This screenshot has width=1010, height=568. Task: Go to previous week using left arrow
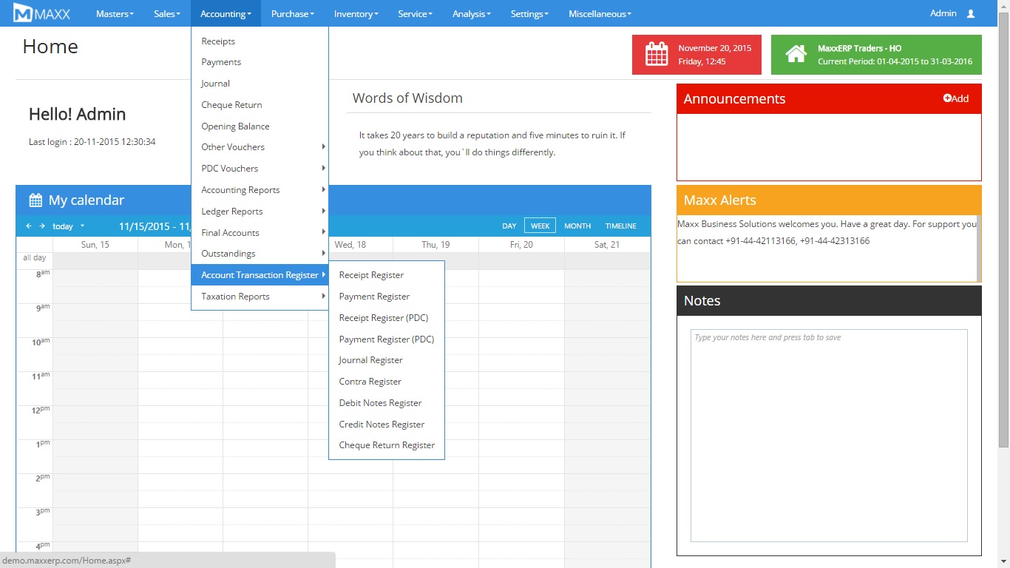29,226
